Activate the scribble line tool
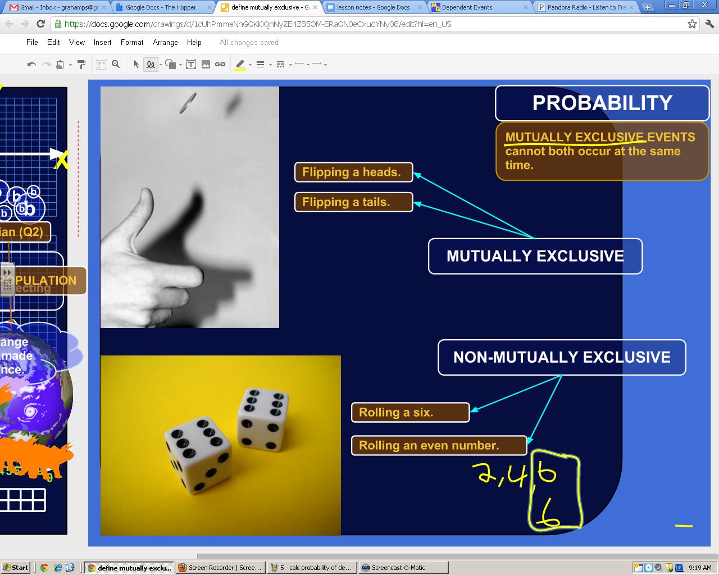This screenshot has height=575, width=719. click(151, 65)
